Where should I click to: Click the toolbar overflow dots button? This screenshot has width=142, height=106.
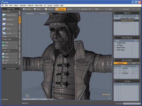(139, 9)
